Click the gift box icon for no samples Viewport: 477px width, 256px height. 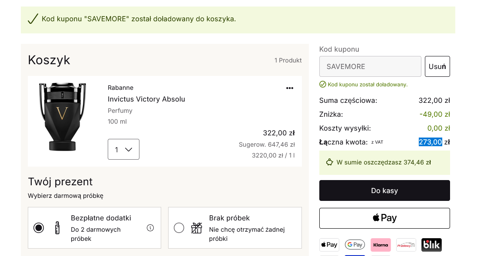tap(196, 228)
